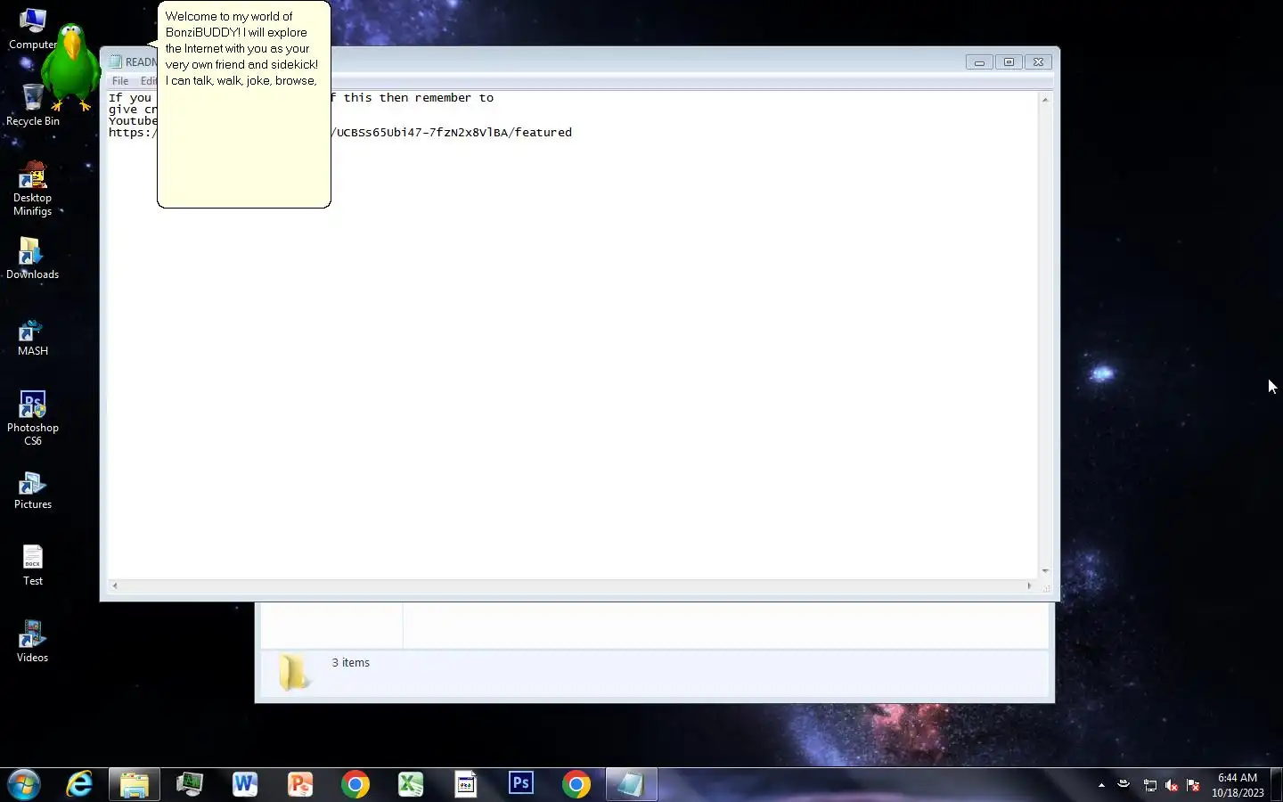Click the Notepad title bar document icon

pos(115,61)
